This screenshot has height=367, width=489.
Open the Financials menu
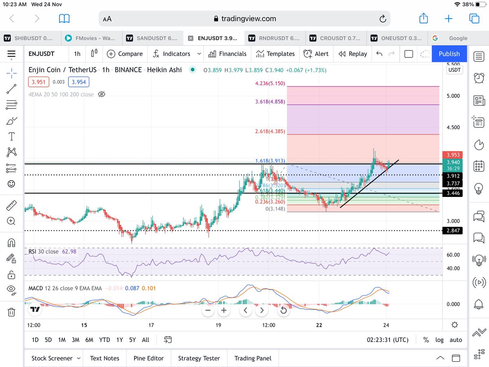point(227,54)
